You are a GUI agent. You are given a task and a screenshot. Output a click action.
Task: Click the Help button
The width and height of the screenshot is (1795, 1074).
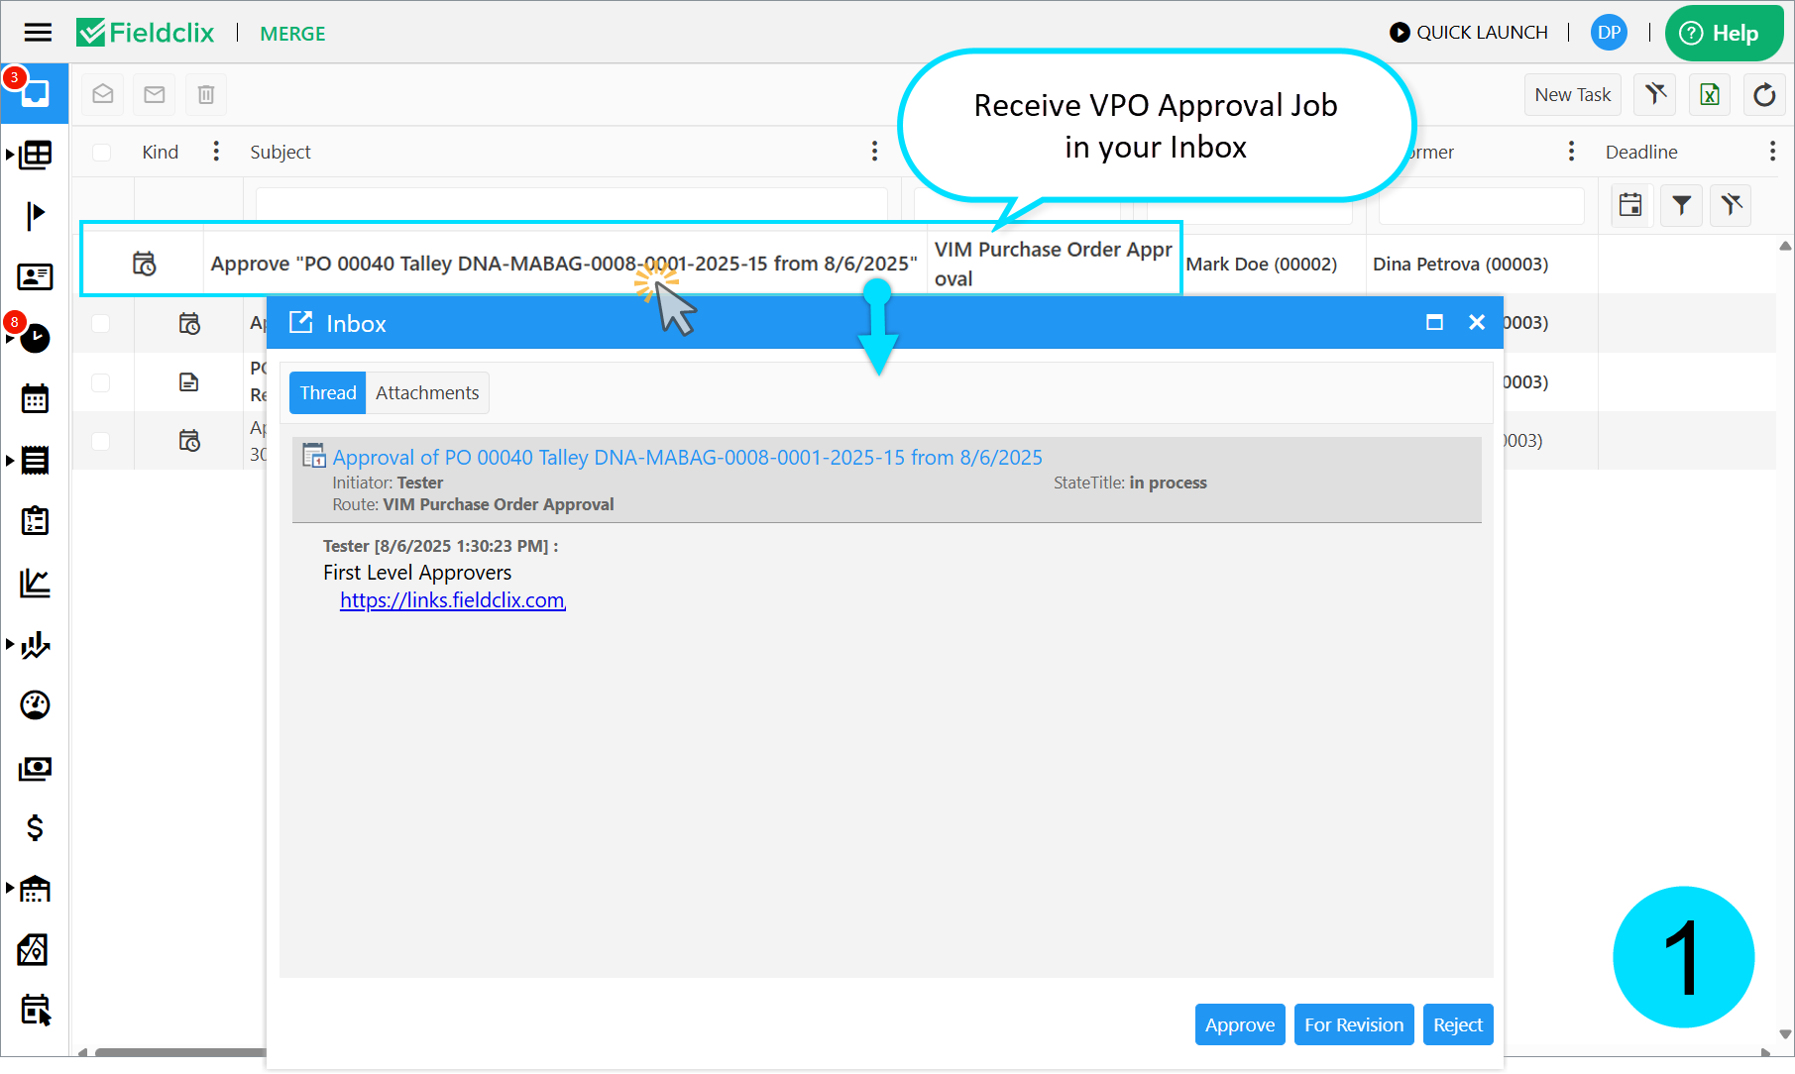click(1724, 33)
